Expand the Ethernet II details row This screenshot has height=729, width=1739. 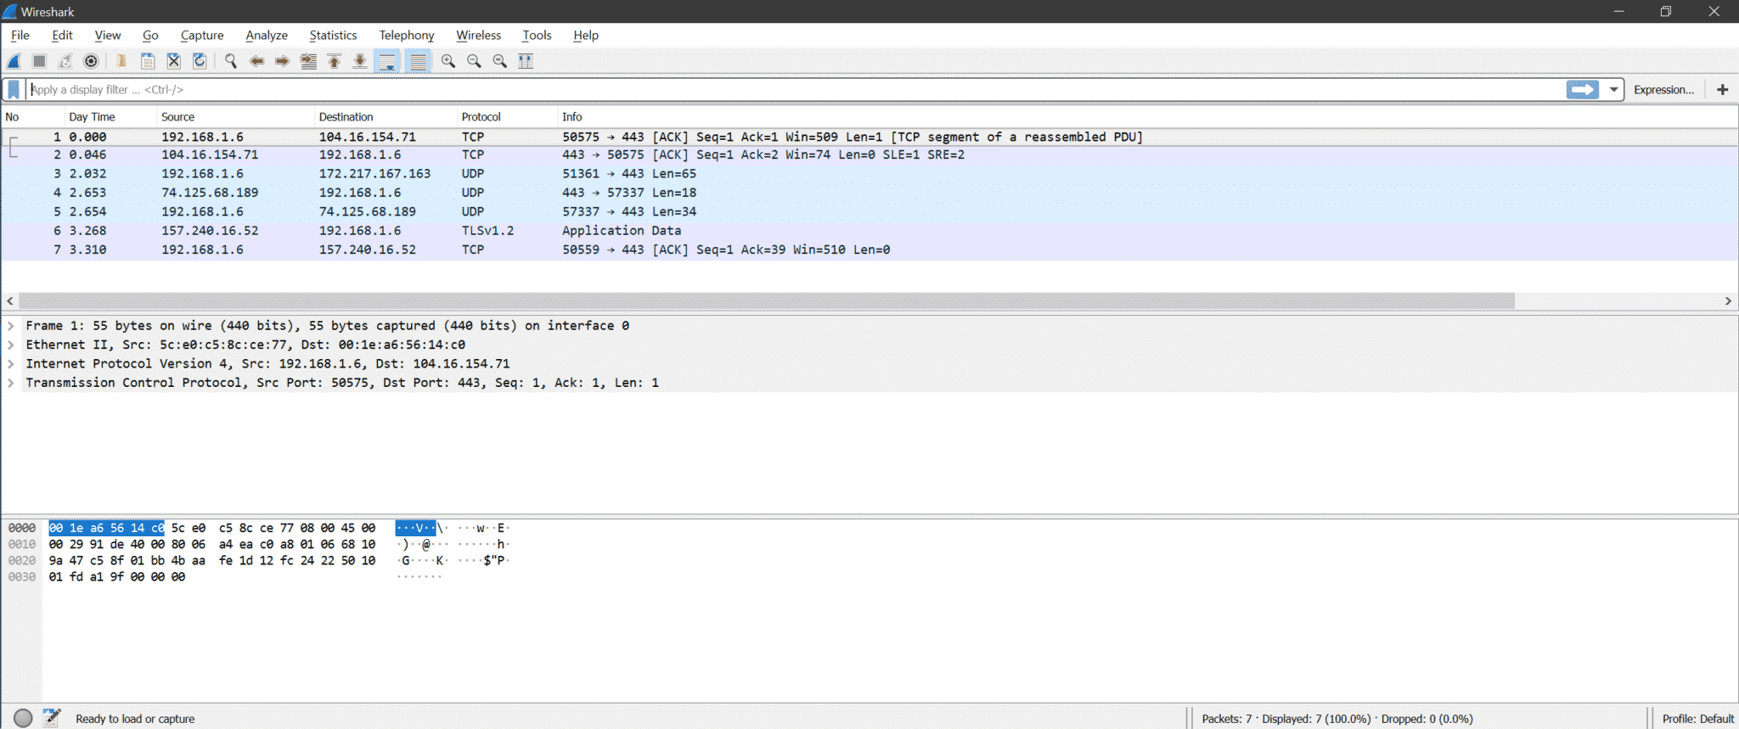pyautogui.click(x=11, y=345)
